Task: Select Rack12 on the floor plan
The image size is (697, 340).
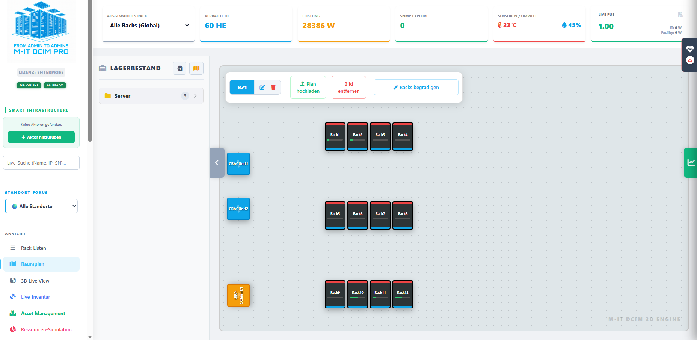Action: pyautogui.click(x=403, y=295)
